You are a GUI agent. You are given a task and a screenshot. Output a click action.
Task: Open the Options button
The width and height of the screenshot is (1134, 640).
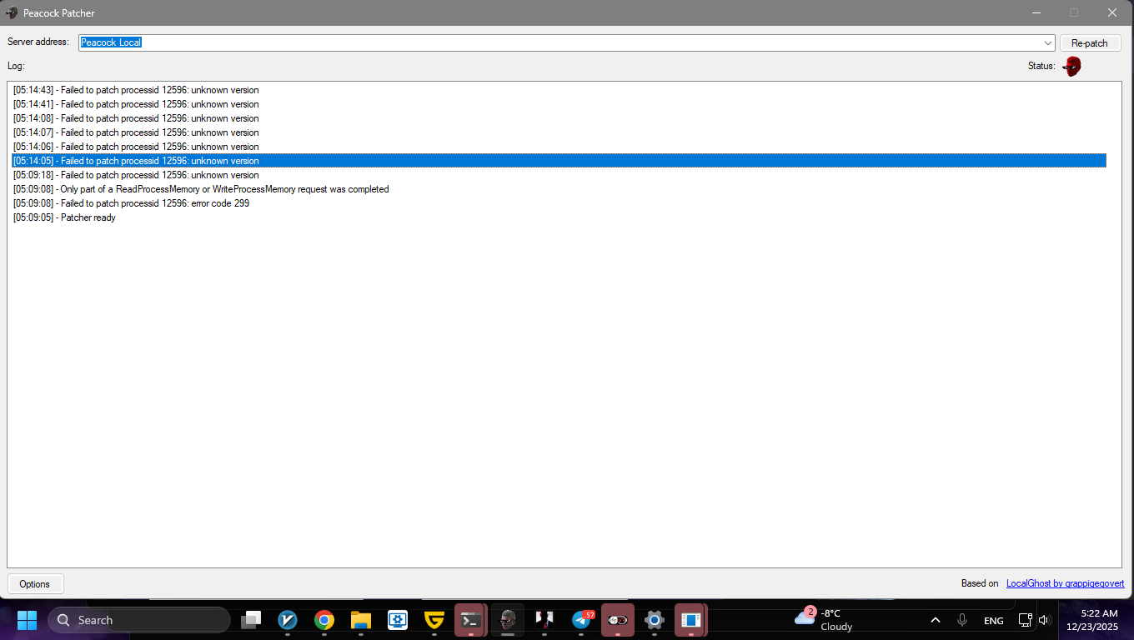[x=35, y=584]
